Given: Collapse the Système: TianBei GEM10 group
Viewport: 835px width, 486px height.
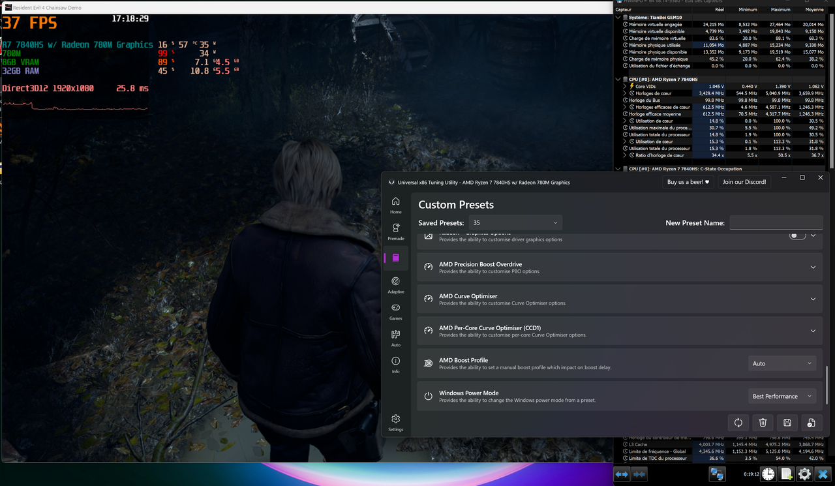Looking at the screenshot, I should [x=618, y=18].
